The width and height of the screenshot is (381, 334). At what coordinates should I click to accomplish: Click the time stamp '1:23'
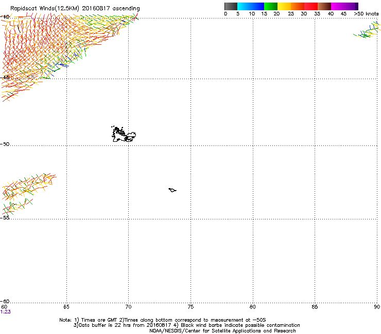(5, 312)
